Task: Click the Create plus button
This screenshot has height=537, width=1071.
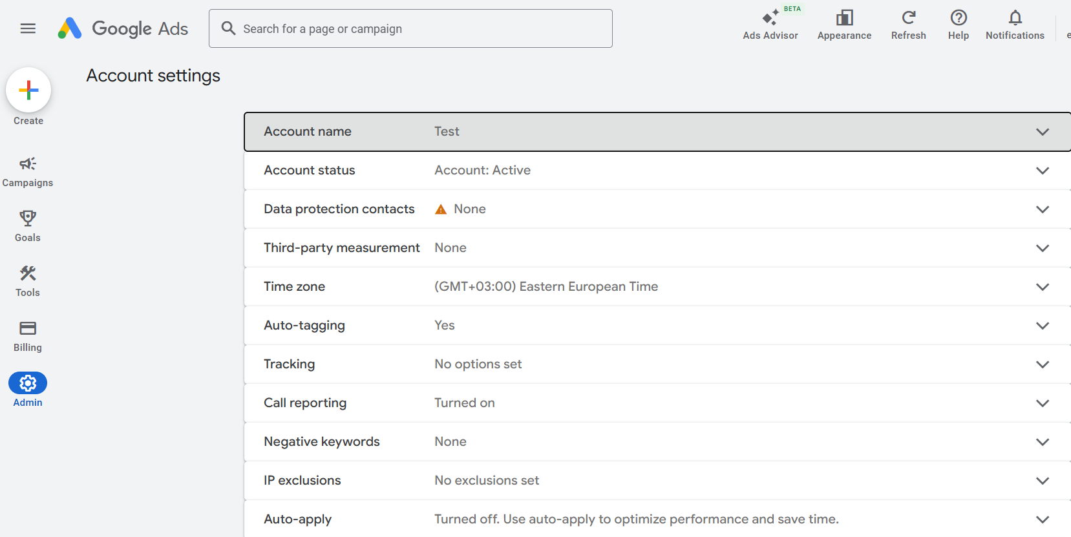Action: tap(28, 90)
